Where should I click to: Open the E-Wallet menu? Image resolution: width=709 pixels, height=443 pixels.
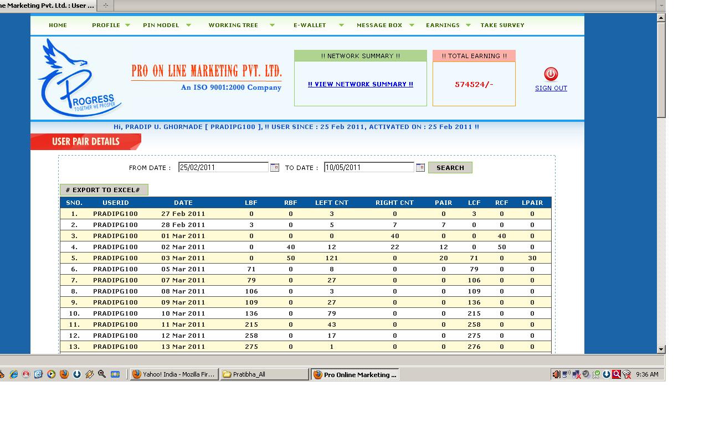310,25
